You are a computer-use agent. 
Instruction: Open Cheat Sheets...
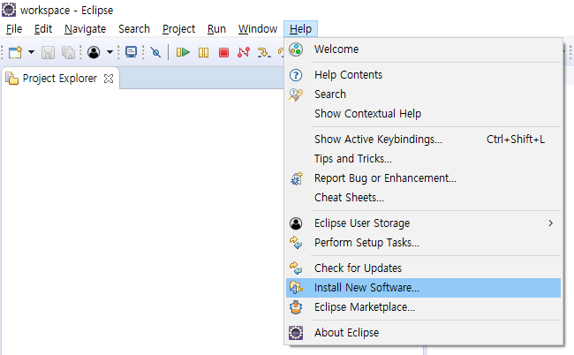click(x=423, y=197)
